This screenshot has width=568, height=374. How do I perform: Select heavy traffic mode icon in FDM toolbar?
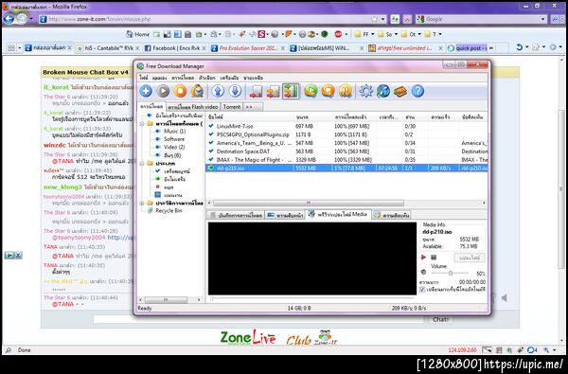click(291, 91)
